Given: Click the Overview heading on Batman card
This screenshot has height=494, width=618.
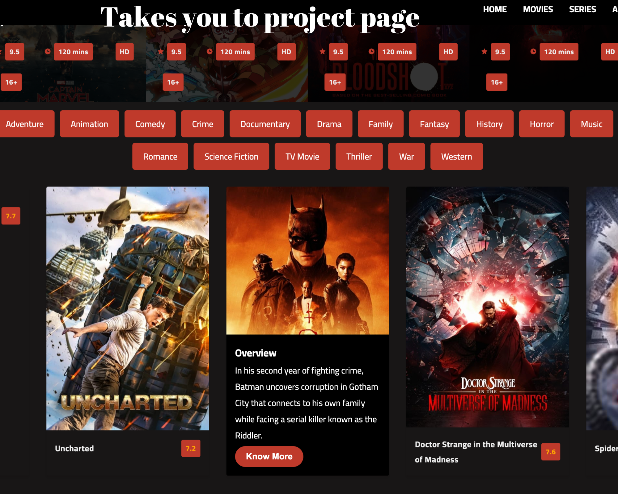Looking at the screenshot, I should click(256, 353).
